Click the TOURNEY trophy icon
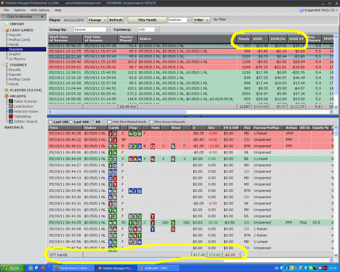 coord(6,65)
